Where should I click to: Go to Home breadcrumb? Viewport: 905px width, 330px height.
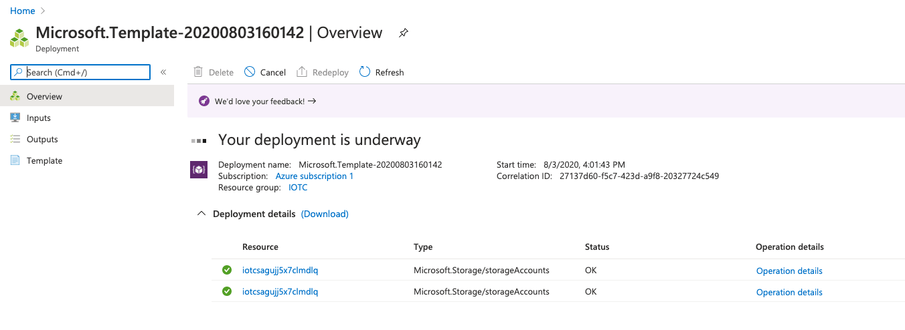(22, 11)
